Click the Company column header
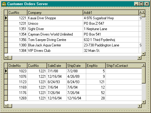The width and height of the screenshot is (151, 113). [x=55, y=13]
